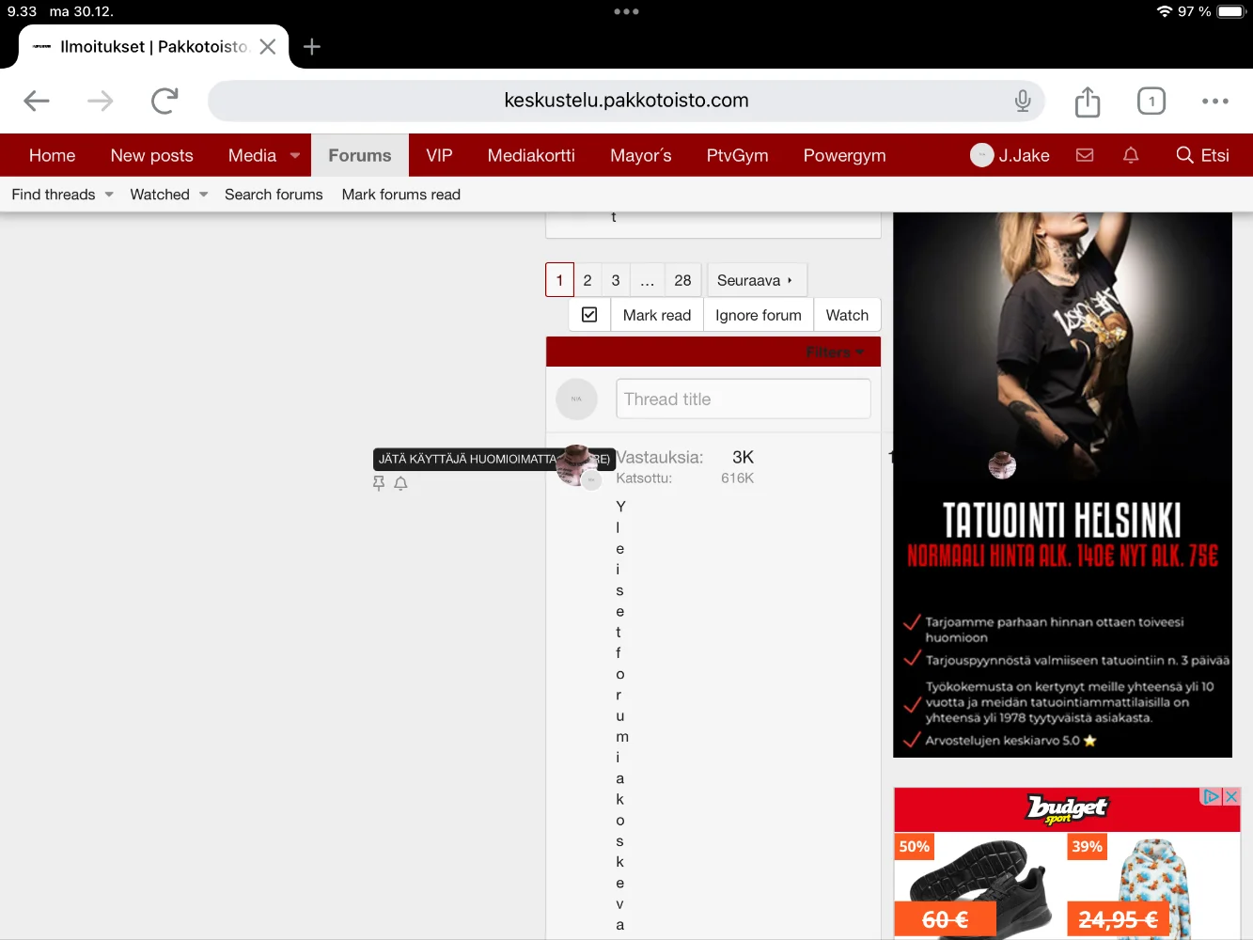
Task: Open new browser tab with plus
Action: (x=312, y=47)
